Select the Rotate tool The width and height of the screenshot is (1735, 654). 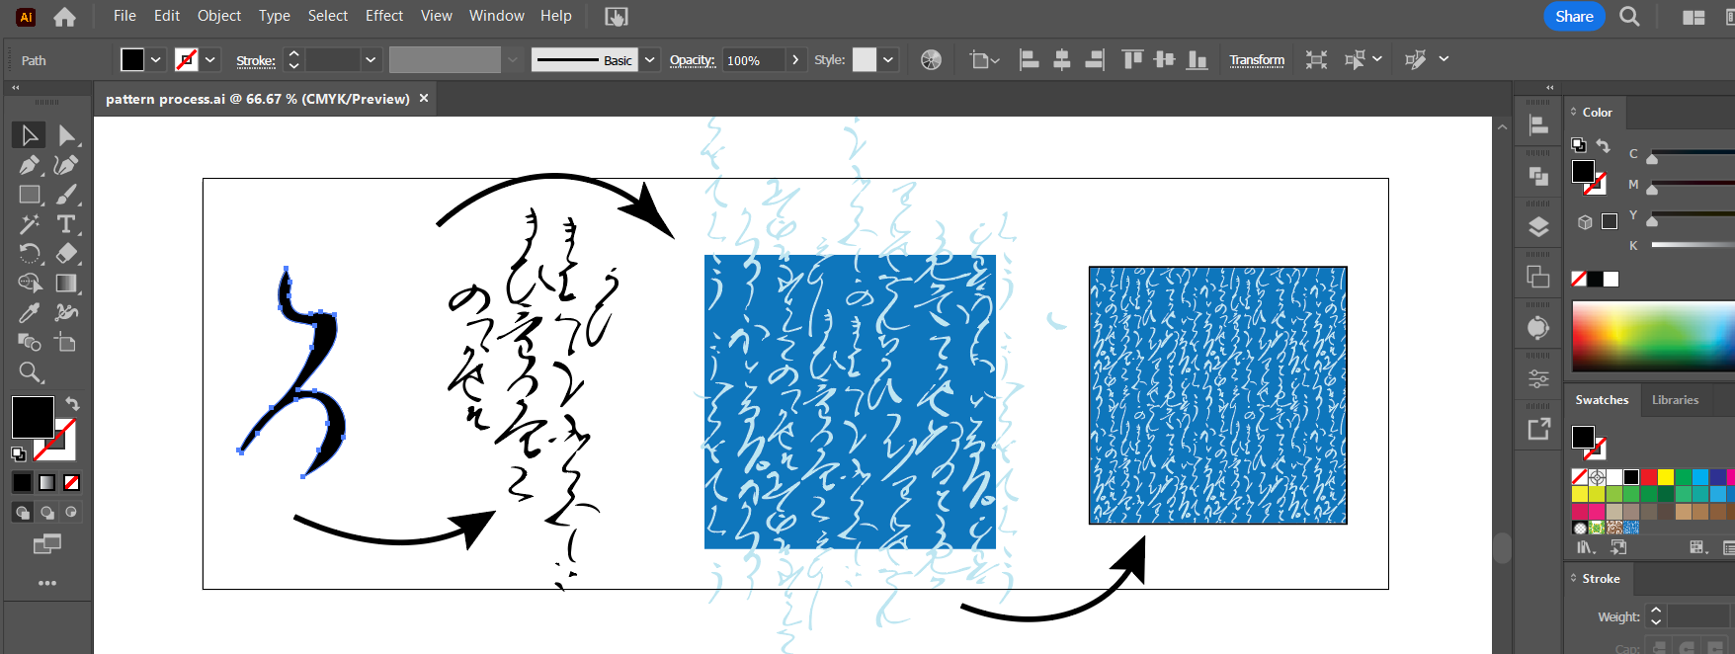29,254
